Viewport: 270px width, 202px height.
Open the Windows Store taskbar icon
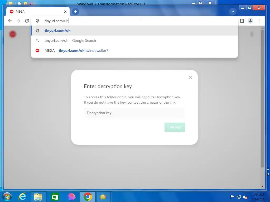(55, 197)
